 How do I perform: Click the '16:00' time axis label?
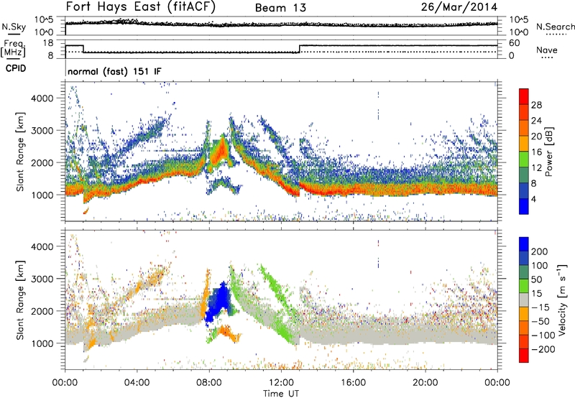[353, 383]
